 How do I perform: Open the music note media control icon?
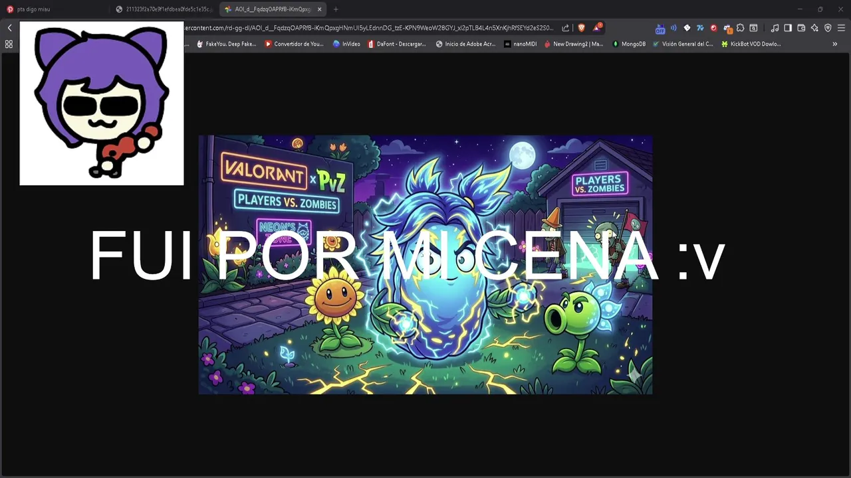pos(775,28)
